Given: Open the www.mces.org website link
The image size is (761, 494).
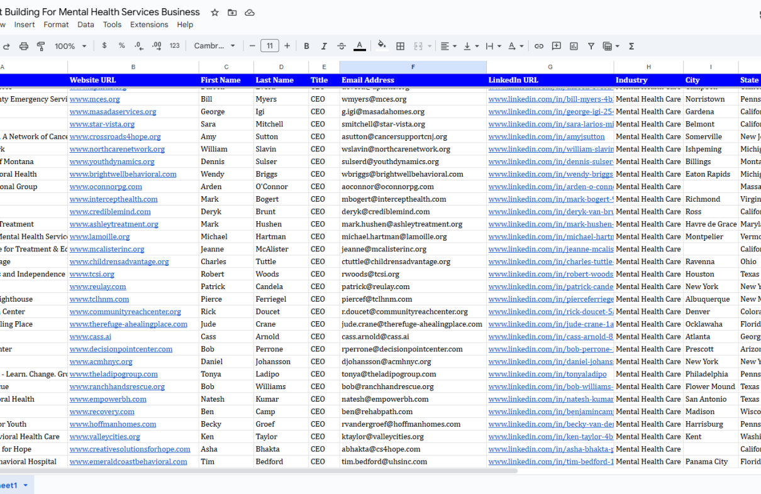Looking at the screenshot, I should coord(95,99).
